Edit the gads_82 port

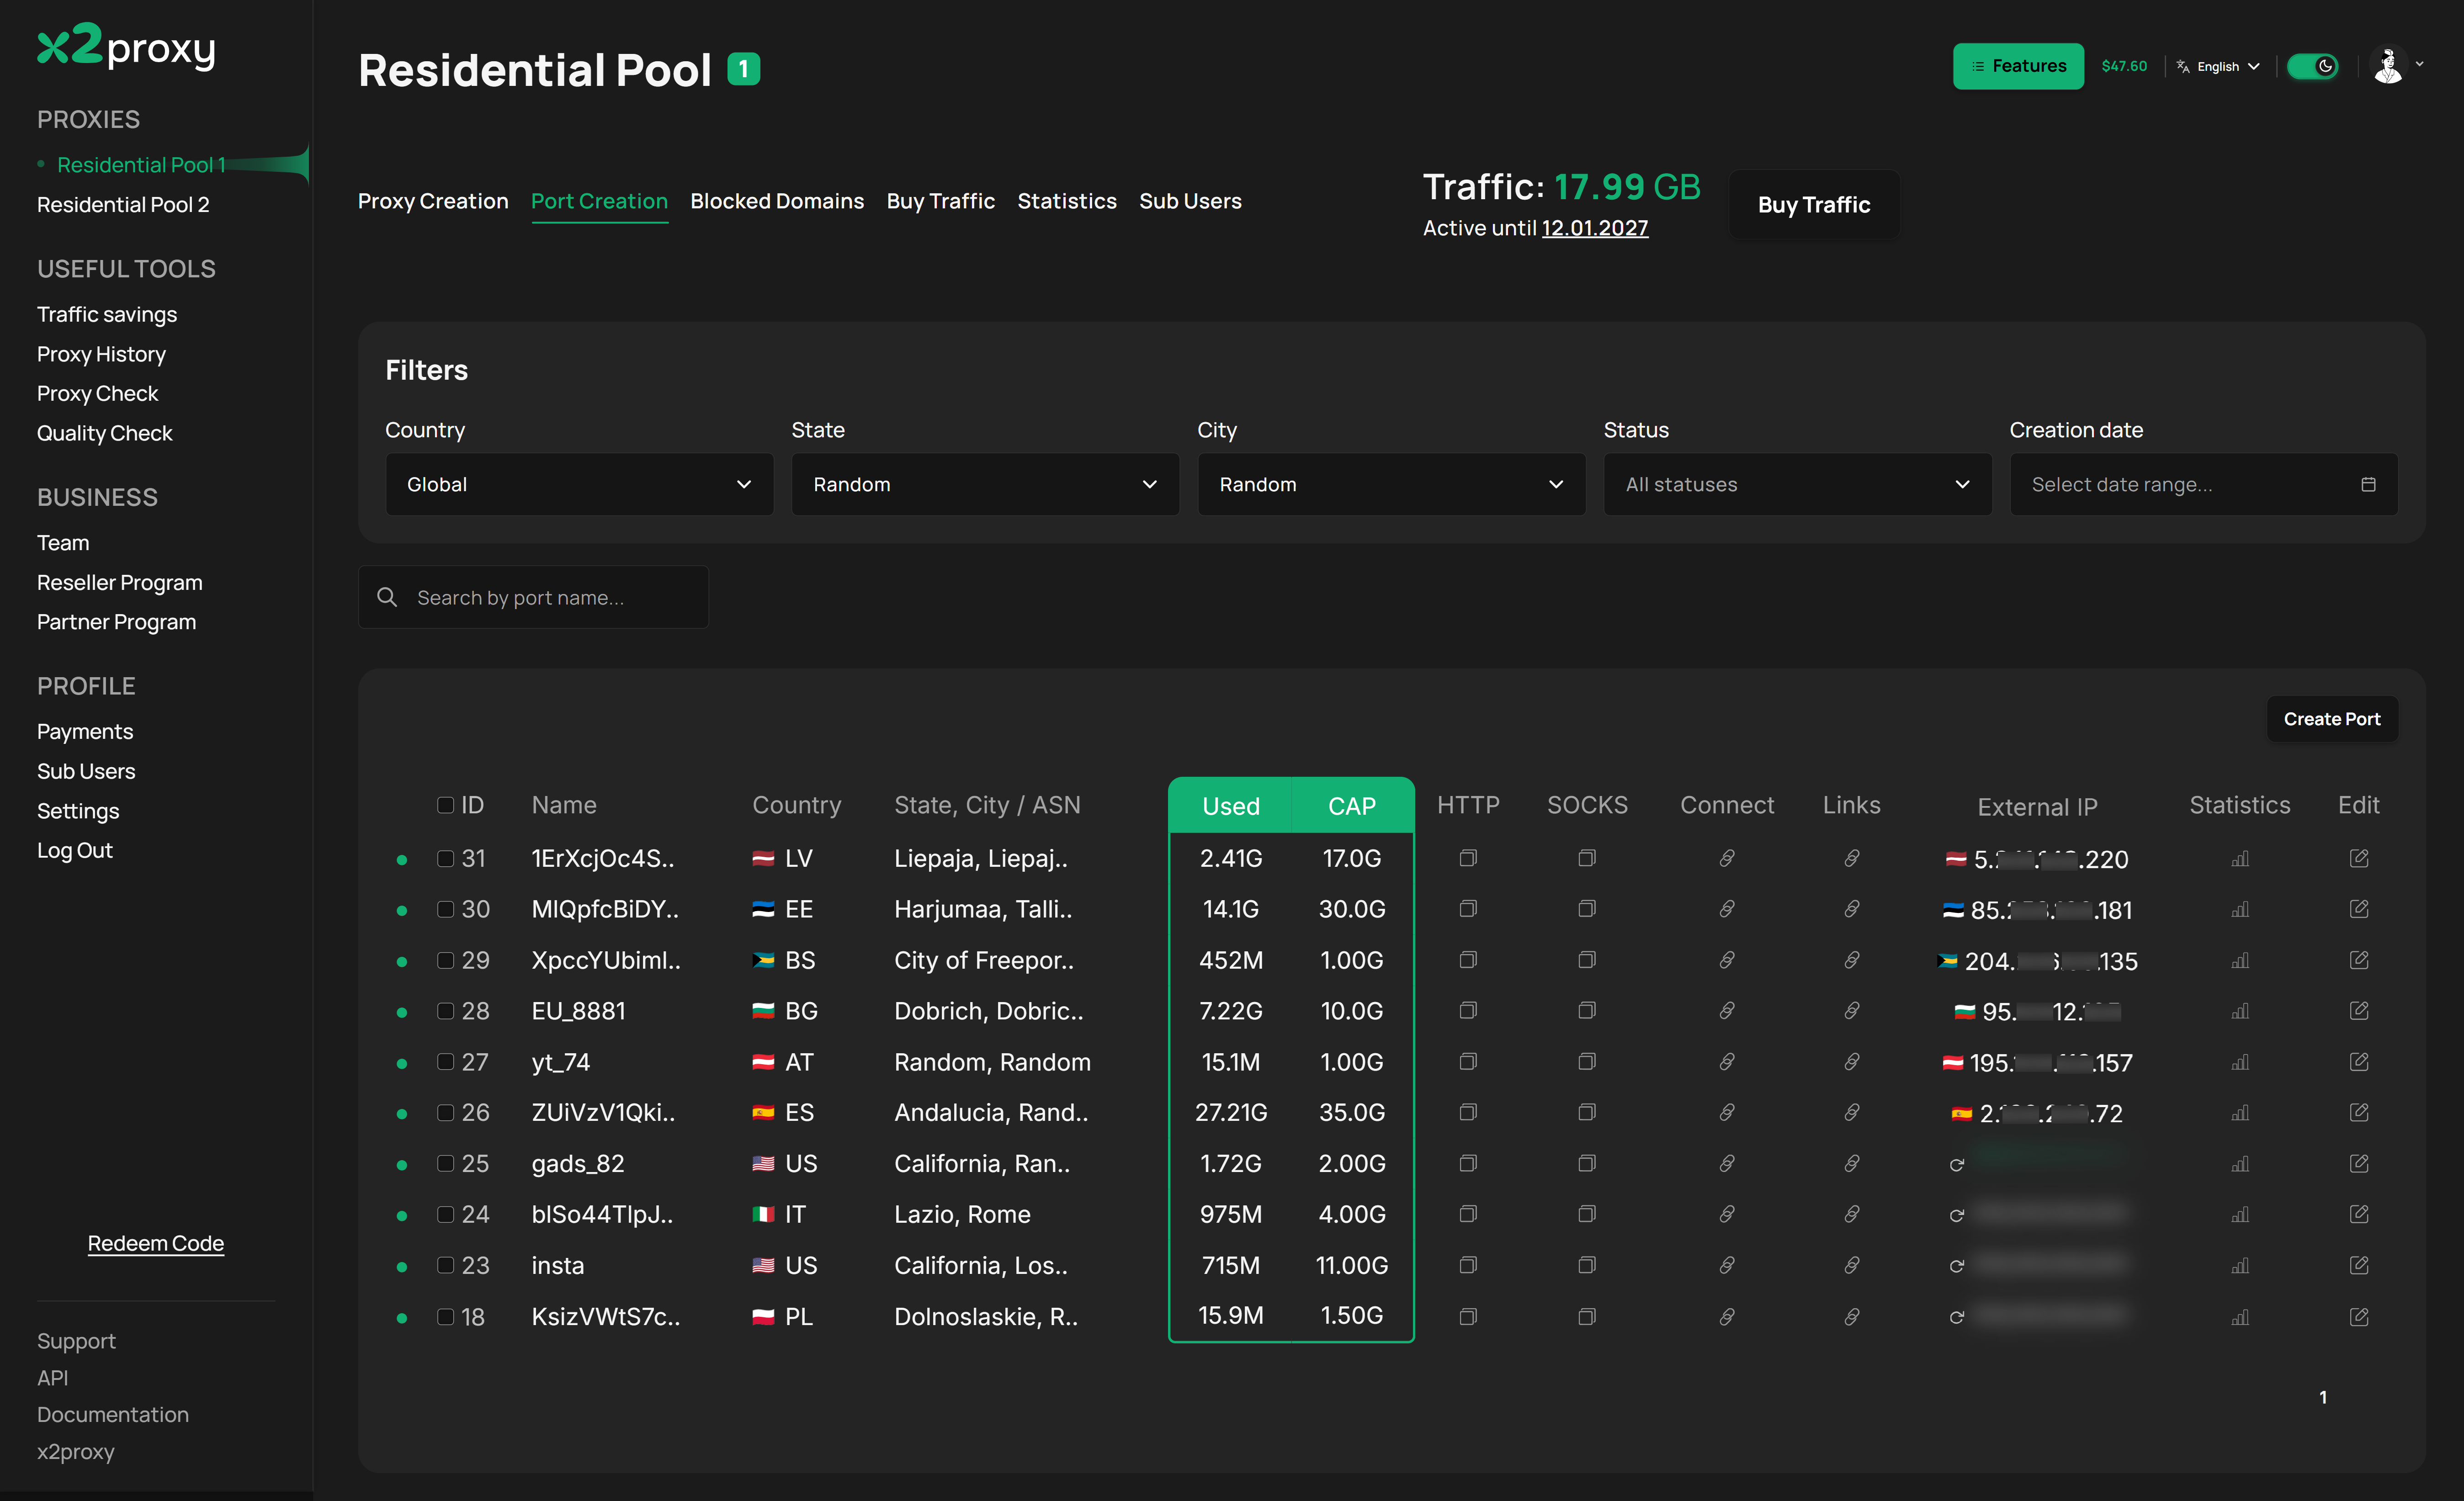[x=2359, y=1163]
